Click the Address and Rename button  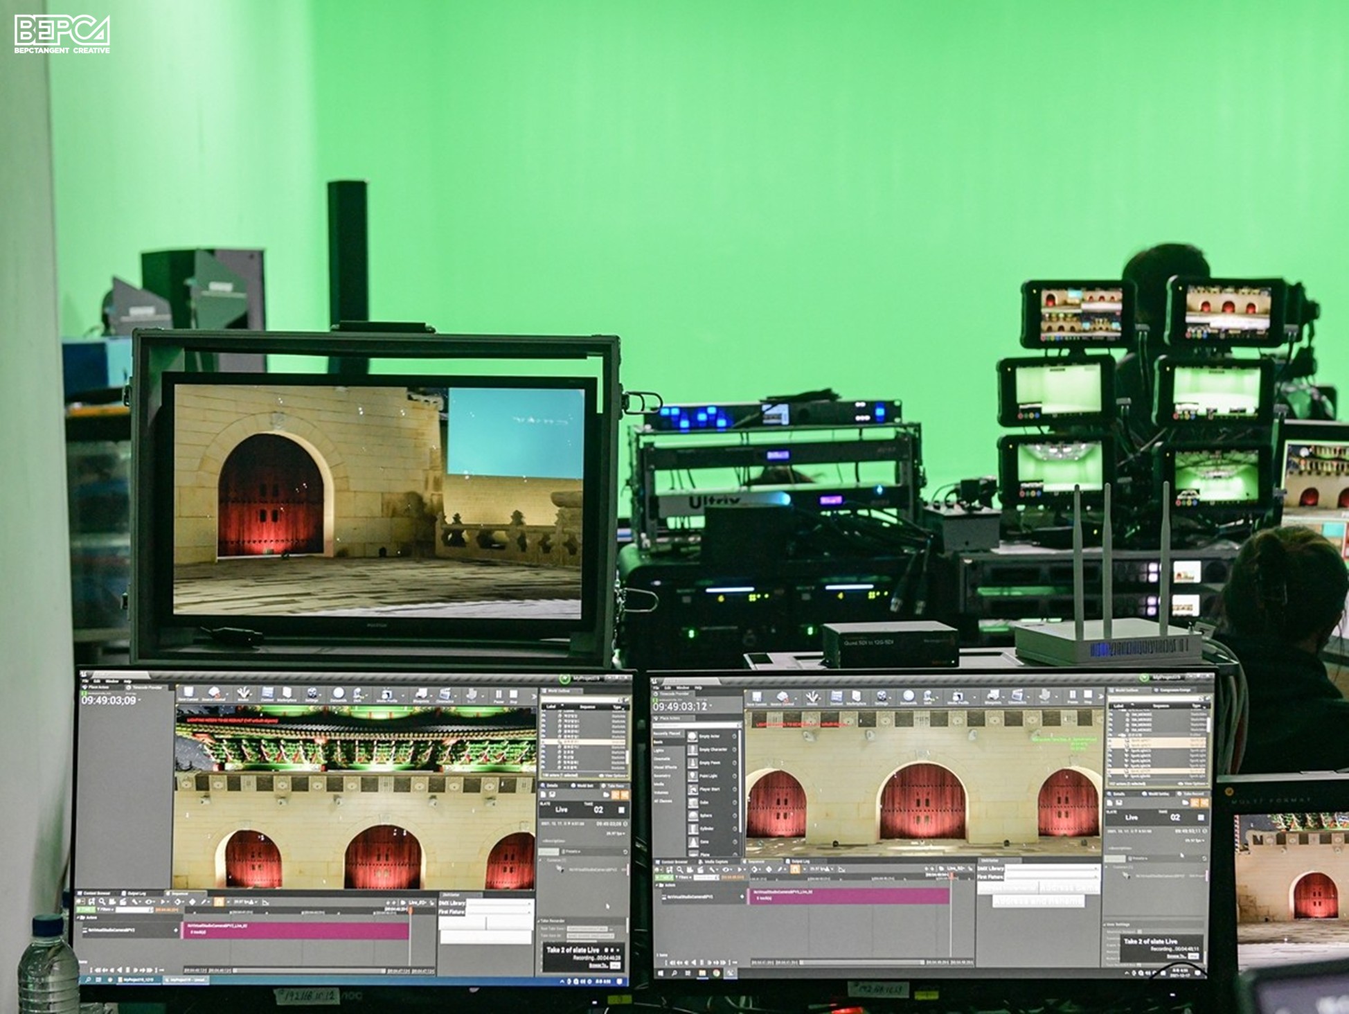[x=1039, y=901]
